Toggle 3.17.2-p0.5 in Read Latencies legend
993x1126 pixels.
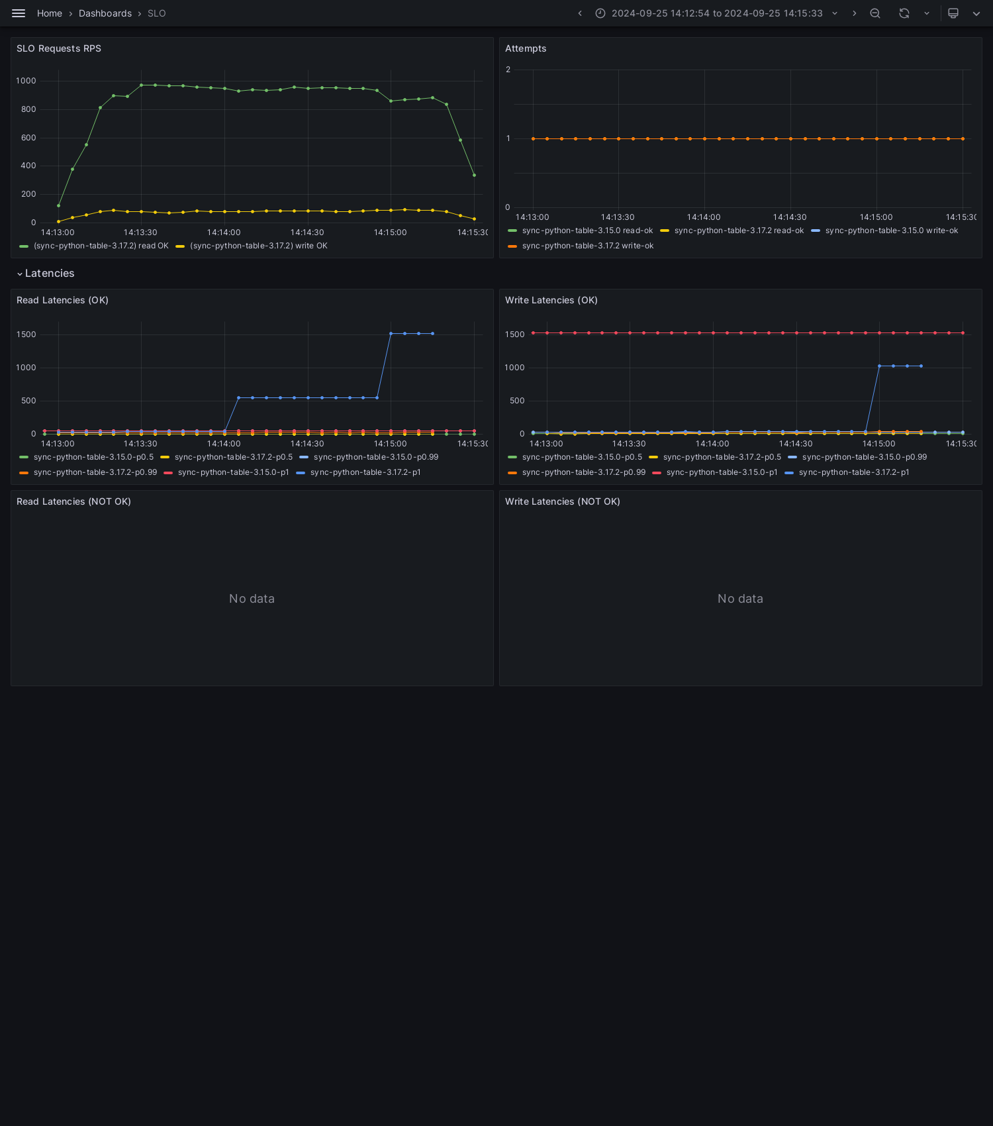click(x=234, y=457)
